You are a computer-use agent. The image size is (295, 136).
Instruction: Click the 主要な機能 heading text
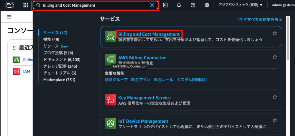[115, 73]
